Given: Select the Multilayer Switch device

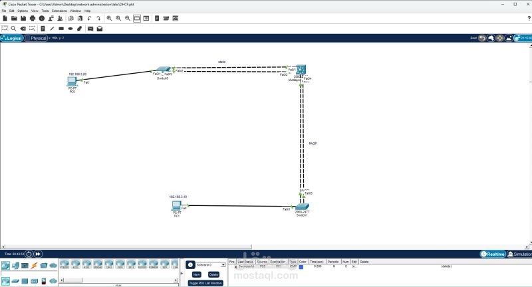Looking at the screenshot, I should [x=301, y=70].
